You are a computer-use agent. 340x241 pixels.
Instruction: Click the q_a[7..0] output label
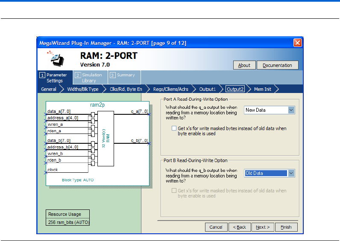tap(139, 111)
